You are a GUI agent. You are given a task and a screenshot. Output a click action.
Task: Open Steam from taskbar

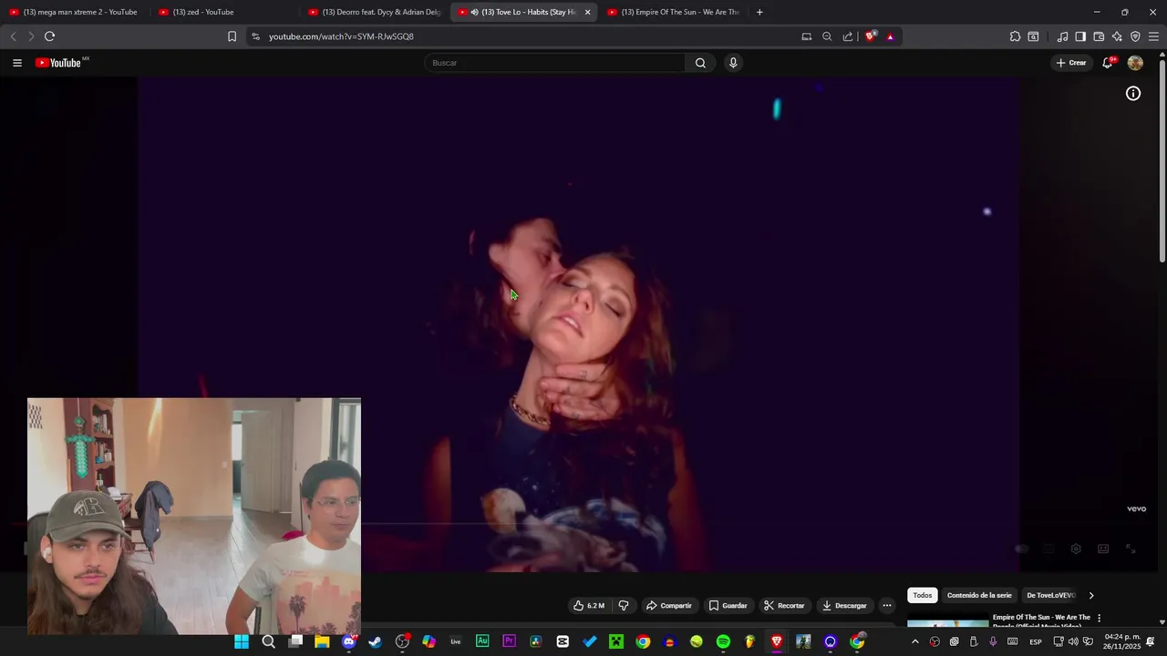pos(375,641)
